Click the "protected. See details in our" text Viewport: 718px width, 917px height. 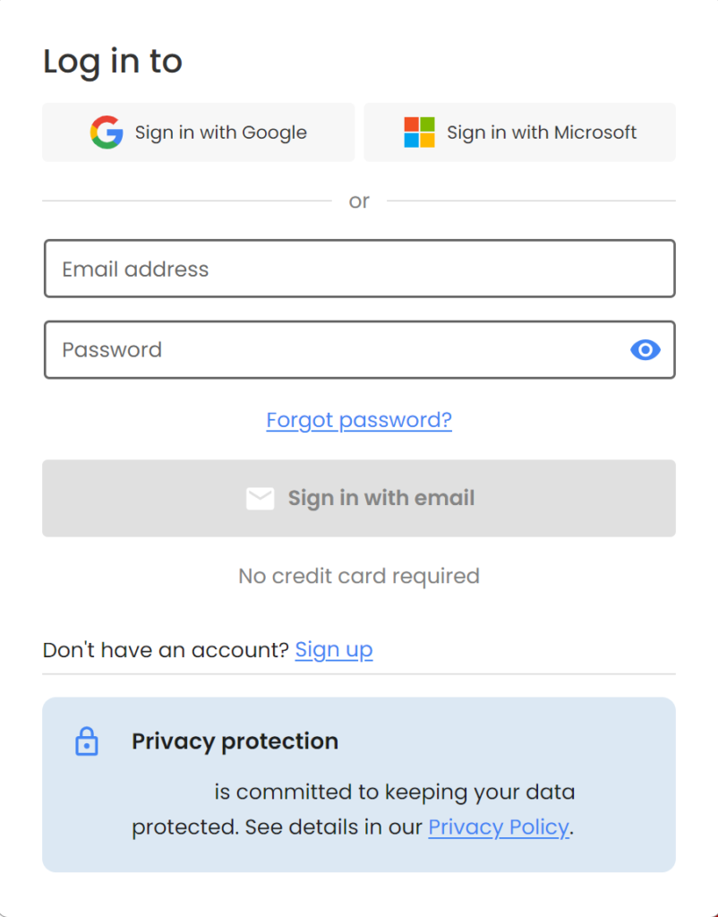pos(278,827)
